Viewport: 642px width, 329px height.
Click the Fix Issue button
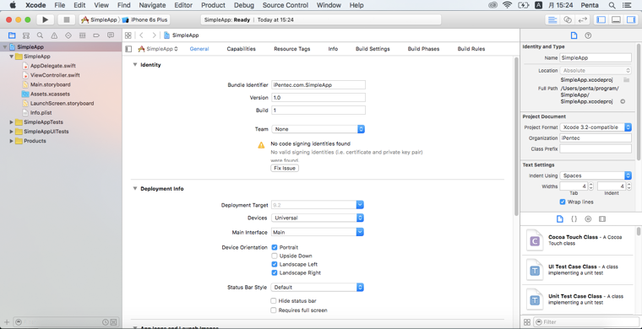coord(285,168)
